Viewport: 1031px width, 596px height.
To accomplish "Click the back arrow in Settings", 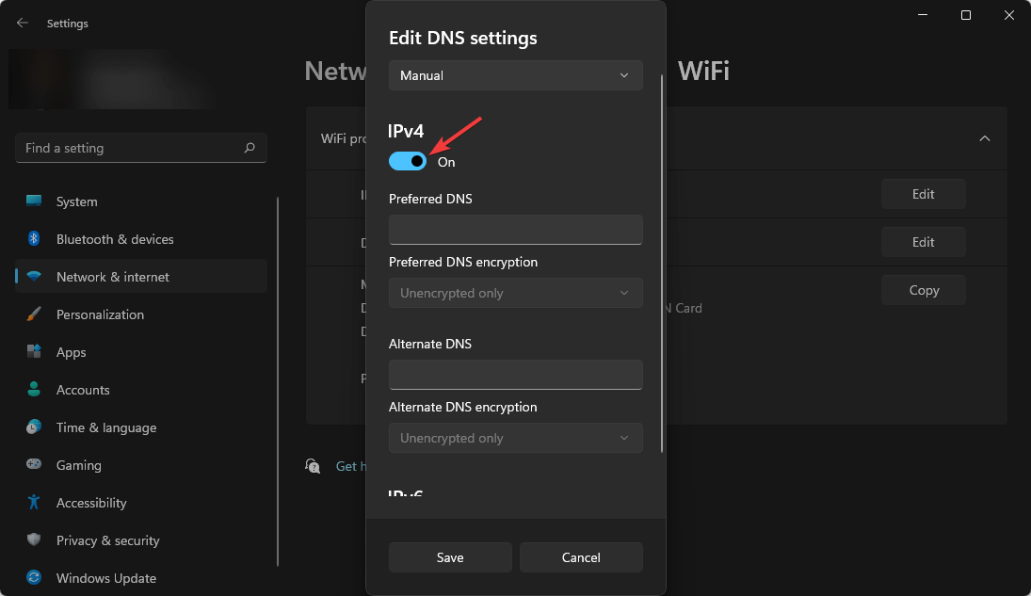I will click(21, 23).
